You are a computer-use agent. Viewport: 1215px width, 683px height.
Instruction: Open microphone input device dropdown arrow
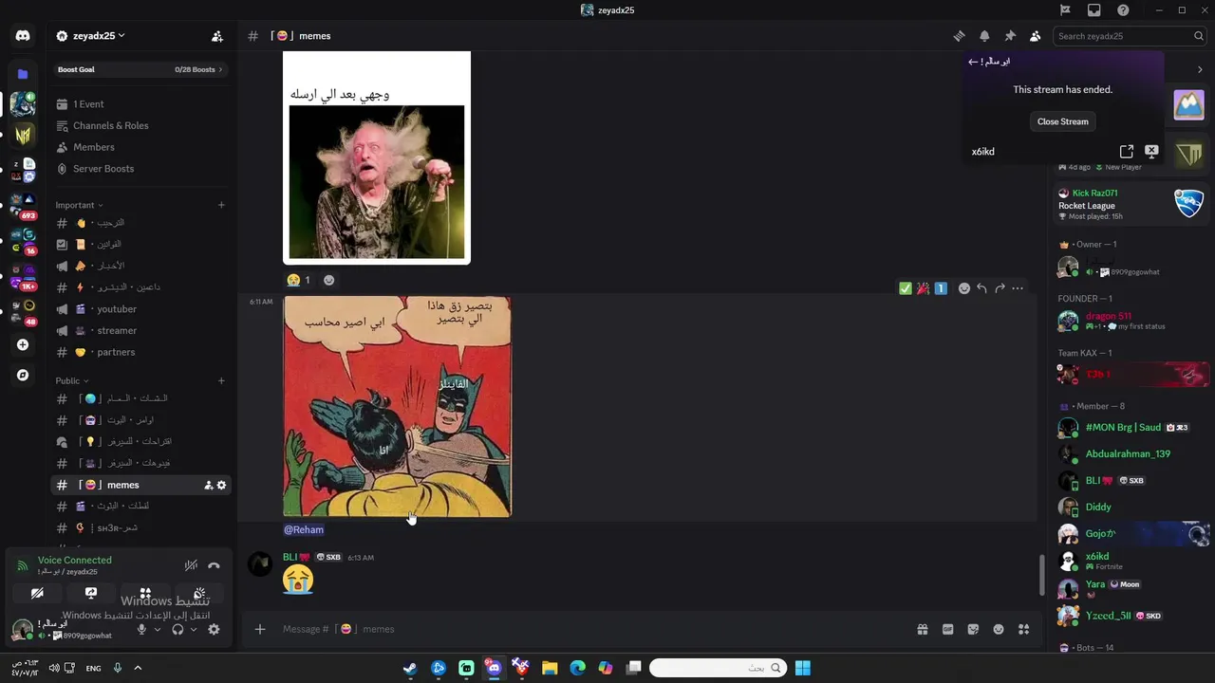(158, 629)
